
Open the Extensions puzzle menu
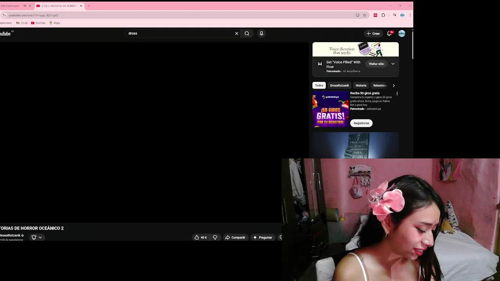(383, 15)
